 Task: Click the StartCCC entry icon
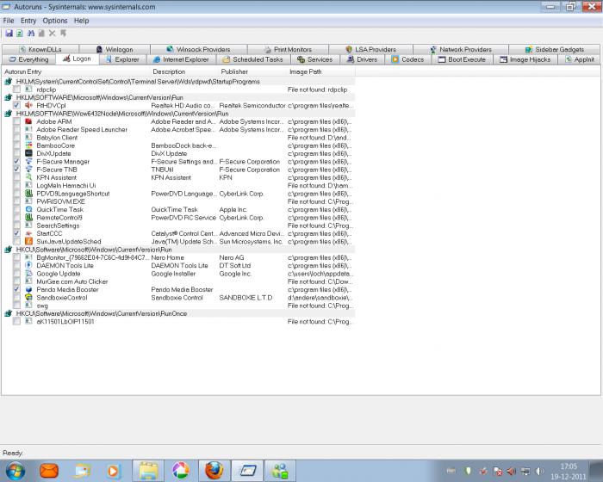[x=28, y=233]
